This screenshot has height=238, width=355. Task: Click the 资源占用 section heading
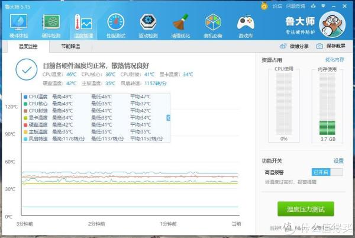(x=272, y=60)
